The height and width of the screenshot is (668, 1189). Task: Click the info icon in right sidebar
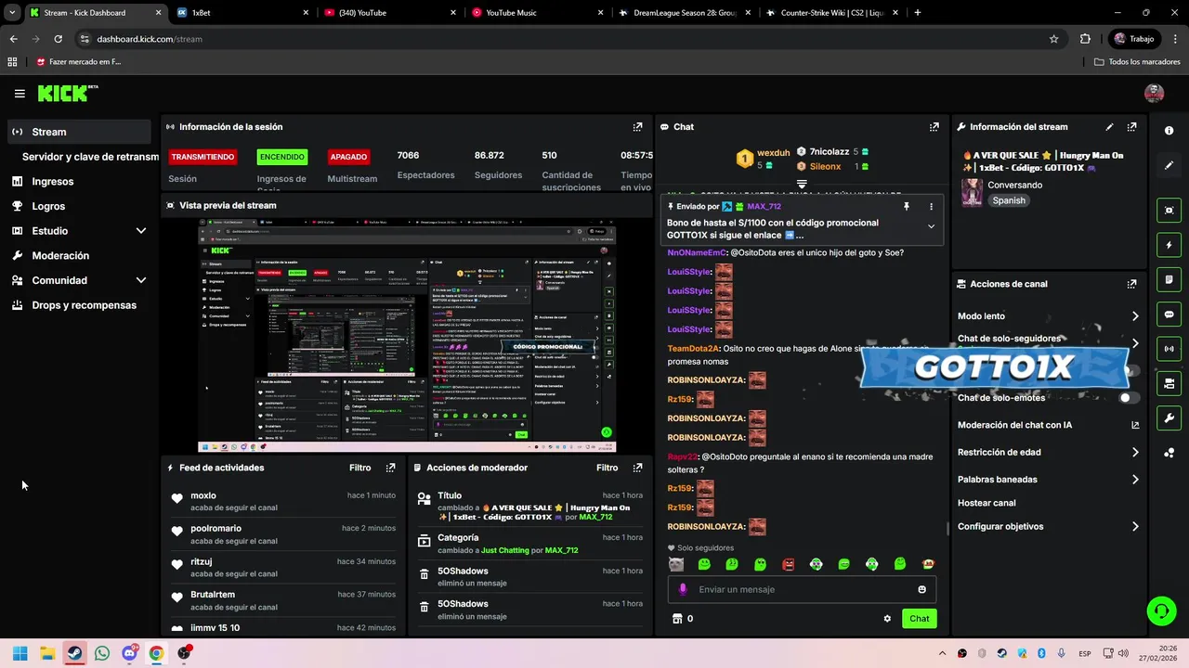click(1169, 131)
